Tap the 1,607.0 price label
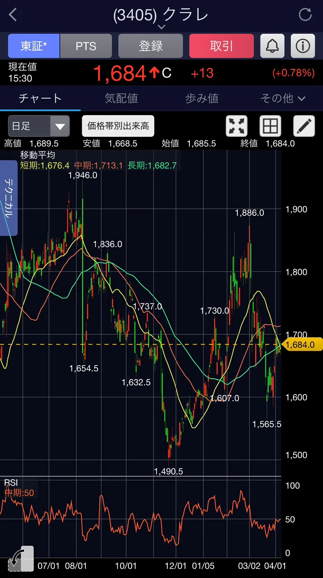 point(224,398)
